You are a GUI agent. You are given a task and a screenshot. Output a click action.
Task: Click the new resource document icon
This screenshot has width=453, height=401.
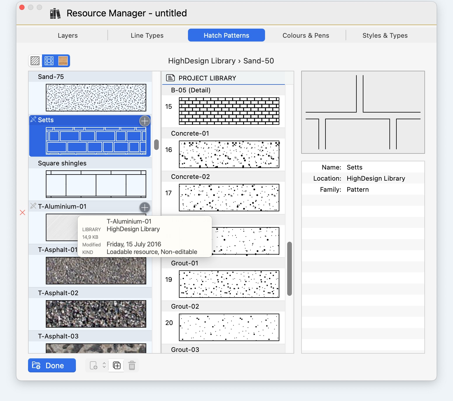(93, 365)
